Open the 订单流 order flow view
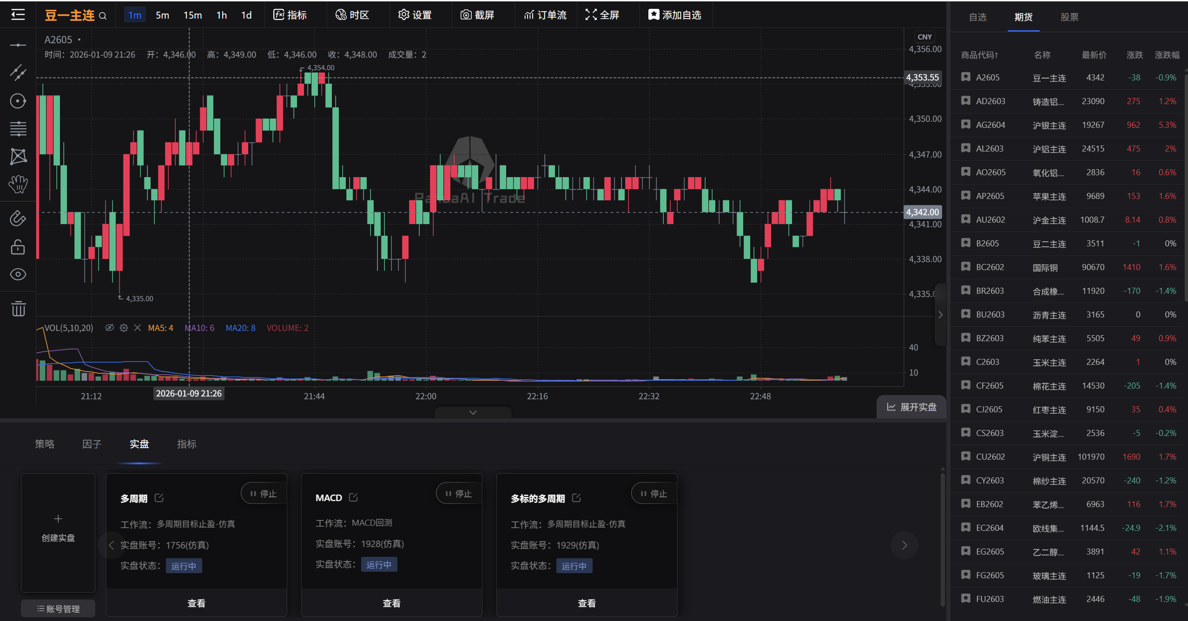The height and width of the screenshot is (621, 1188). tap(545, 15)
